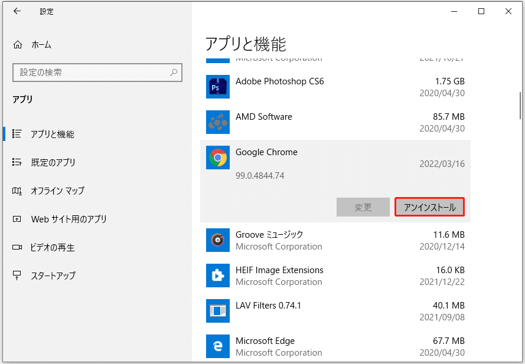
Task: Click Chrome version 99.0.4844.74 text
Action: click(x=260, y=176)
